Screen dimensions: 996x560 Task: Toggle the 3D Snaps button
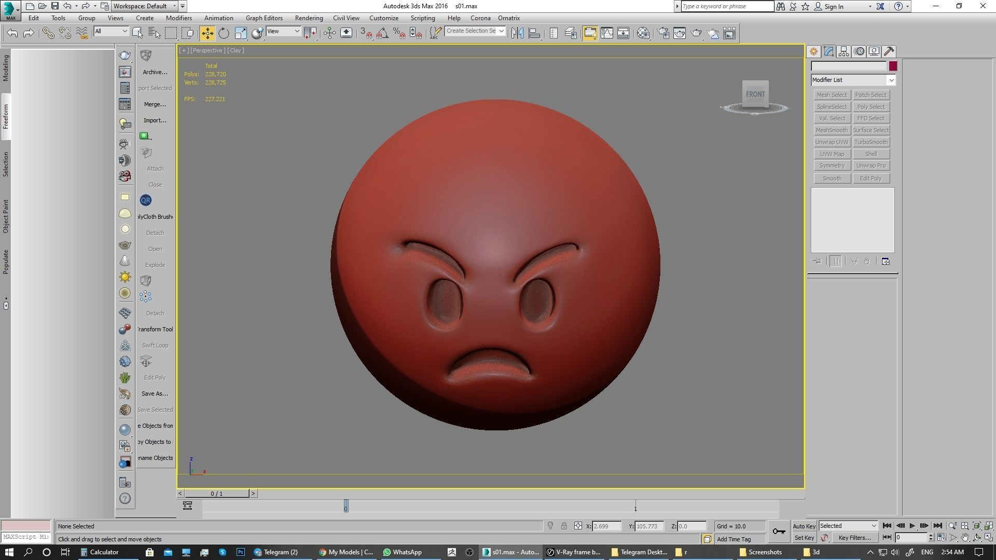(366, 33)
